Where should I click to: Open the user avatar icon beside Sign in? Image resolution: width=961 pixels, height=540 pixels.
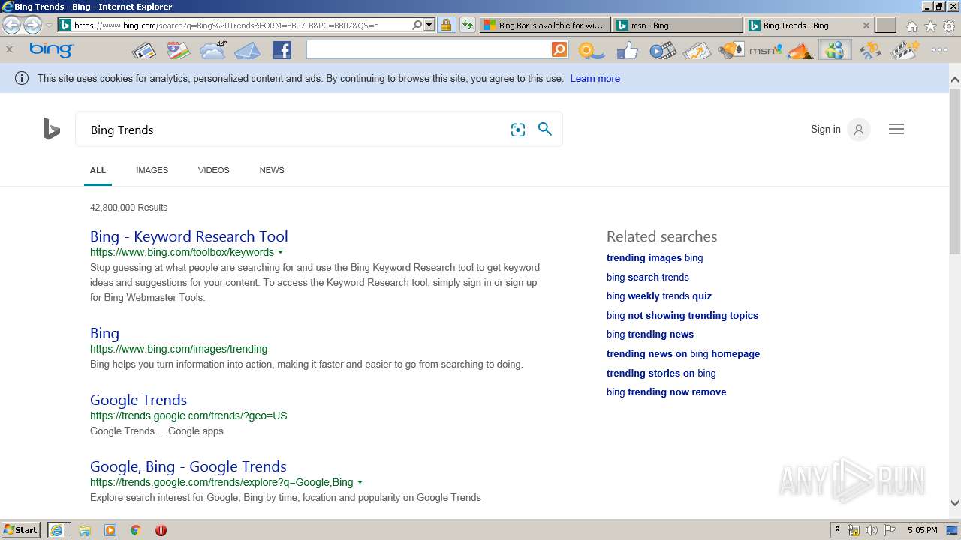click(859, 130)
